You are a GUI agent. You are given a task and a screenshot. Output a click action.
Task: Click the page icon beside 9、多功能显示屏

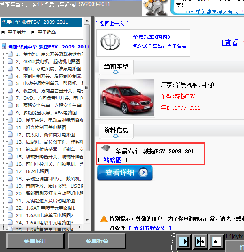pyautogui.click(x=10, y=112)
